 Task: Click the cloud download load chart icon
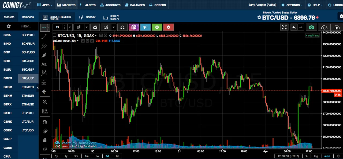click(324, 27)
